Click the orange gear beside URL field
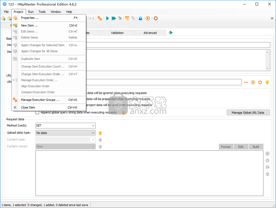Viewport: 276px width, 208px height. tap(260, 82)
